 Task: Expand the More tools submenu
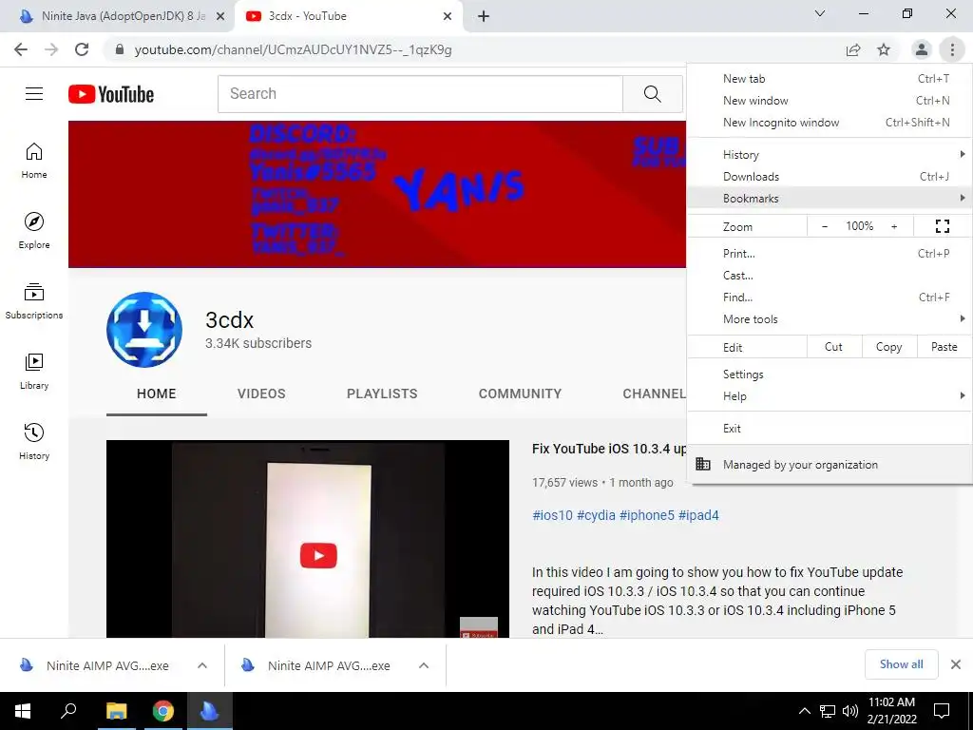829,319
